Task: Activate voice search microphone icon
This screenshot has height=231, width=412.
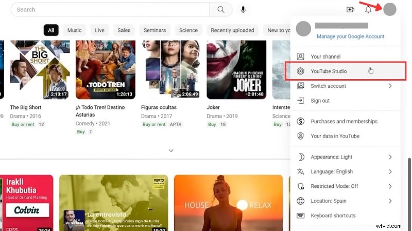Action: [x=243, y=10]
